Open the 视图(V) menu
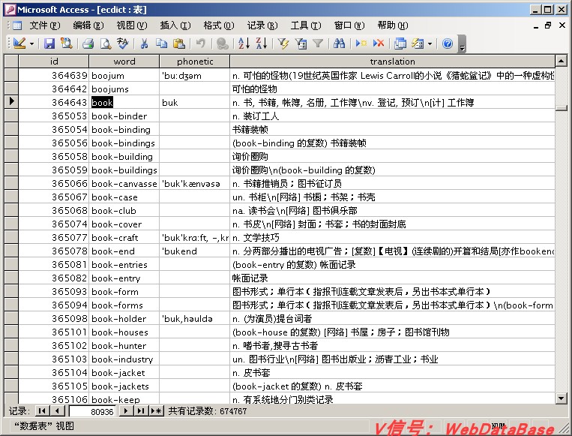The height and width of the screenshot is (436, 572). click(132, 26)
